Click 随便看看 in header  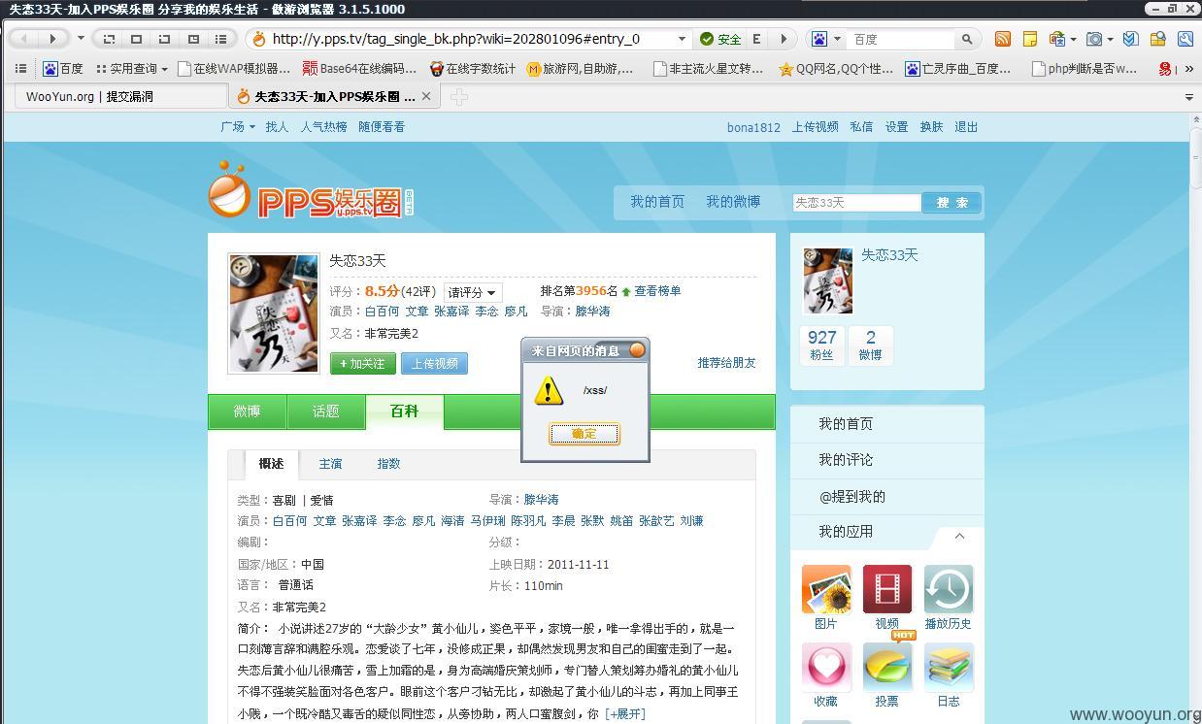click(382, 126)
